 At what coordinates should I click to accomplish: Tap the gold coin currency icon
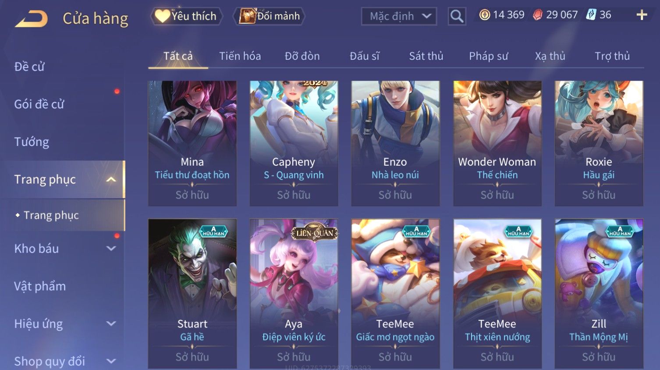[484, 15]
